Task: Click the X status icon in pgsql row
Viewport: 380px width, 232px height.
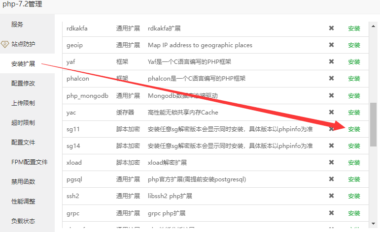Action: (331, 179)
